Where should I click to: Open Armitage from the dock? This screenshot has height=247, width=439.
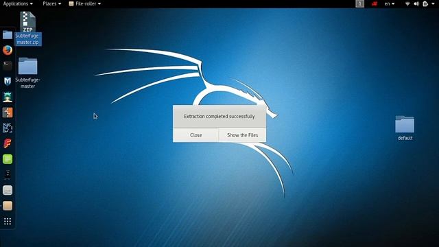point(8,97)
